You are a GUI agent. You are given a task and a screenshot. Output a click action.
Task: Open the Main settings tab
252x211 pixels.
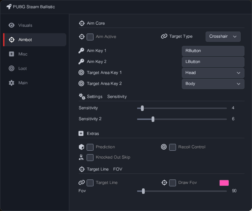coord(35,83)
